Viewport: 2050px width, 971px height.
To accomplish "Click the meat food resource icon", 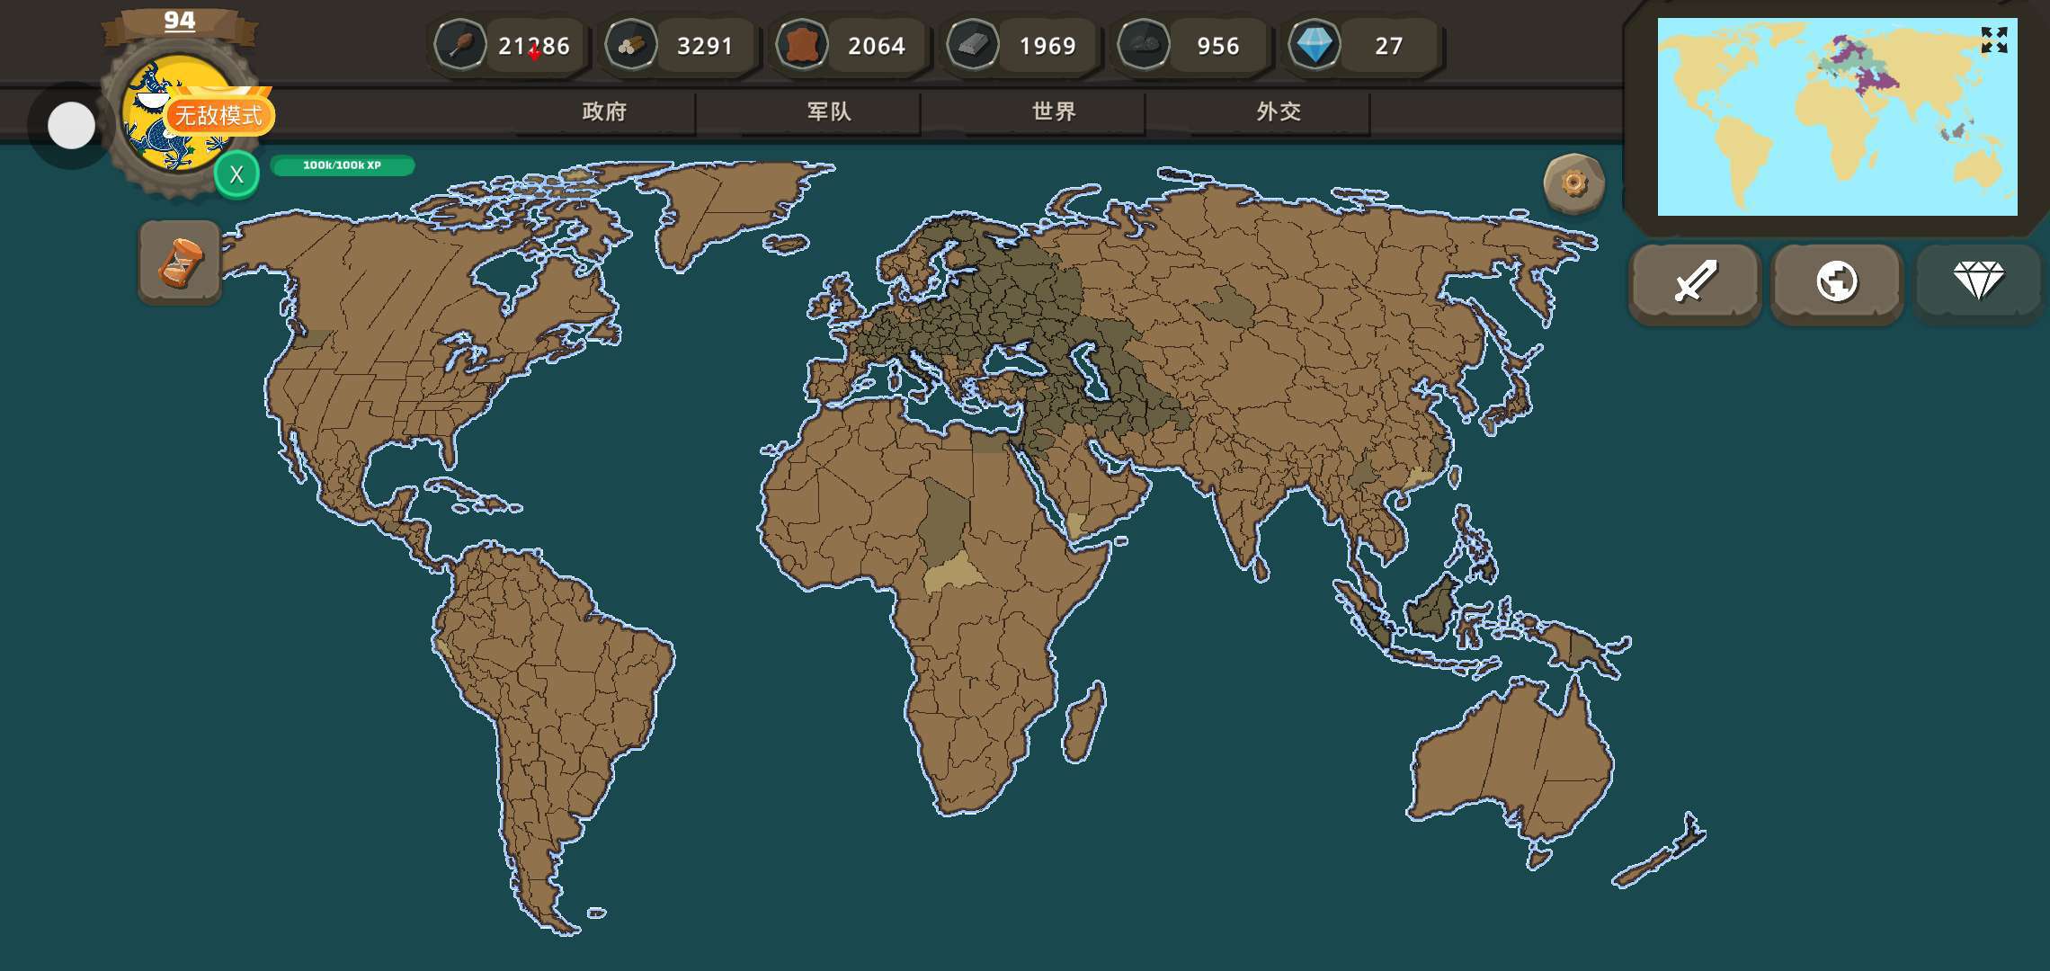I will (460, 45).
